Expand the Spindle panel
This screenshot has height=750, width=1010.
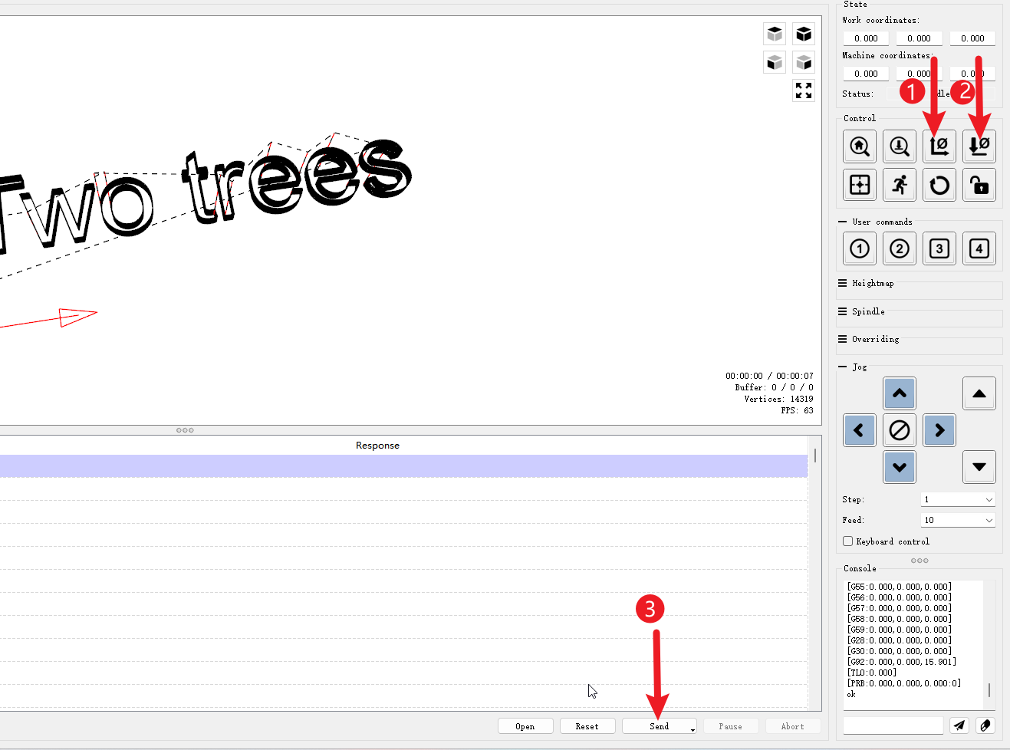[x=867, y=311]
